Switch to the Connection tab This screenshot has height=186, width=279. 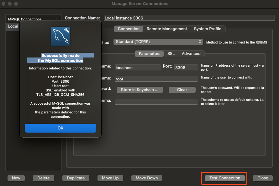pos(129,29)
